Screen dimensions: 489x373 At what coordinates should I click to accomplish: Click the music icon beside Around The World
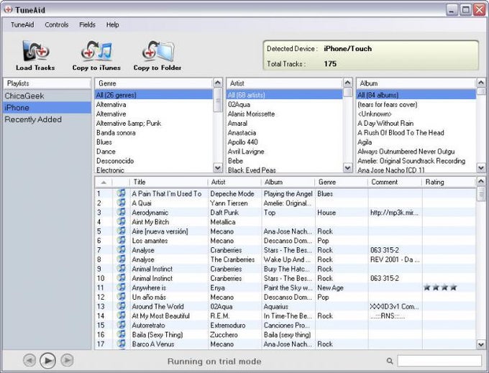pos(121,306)
